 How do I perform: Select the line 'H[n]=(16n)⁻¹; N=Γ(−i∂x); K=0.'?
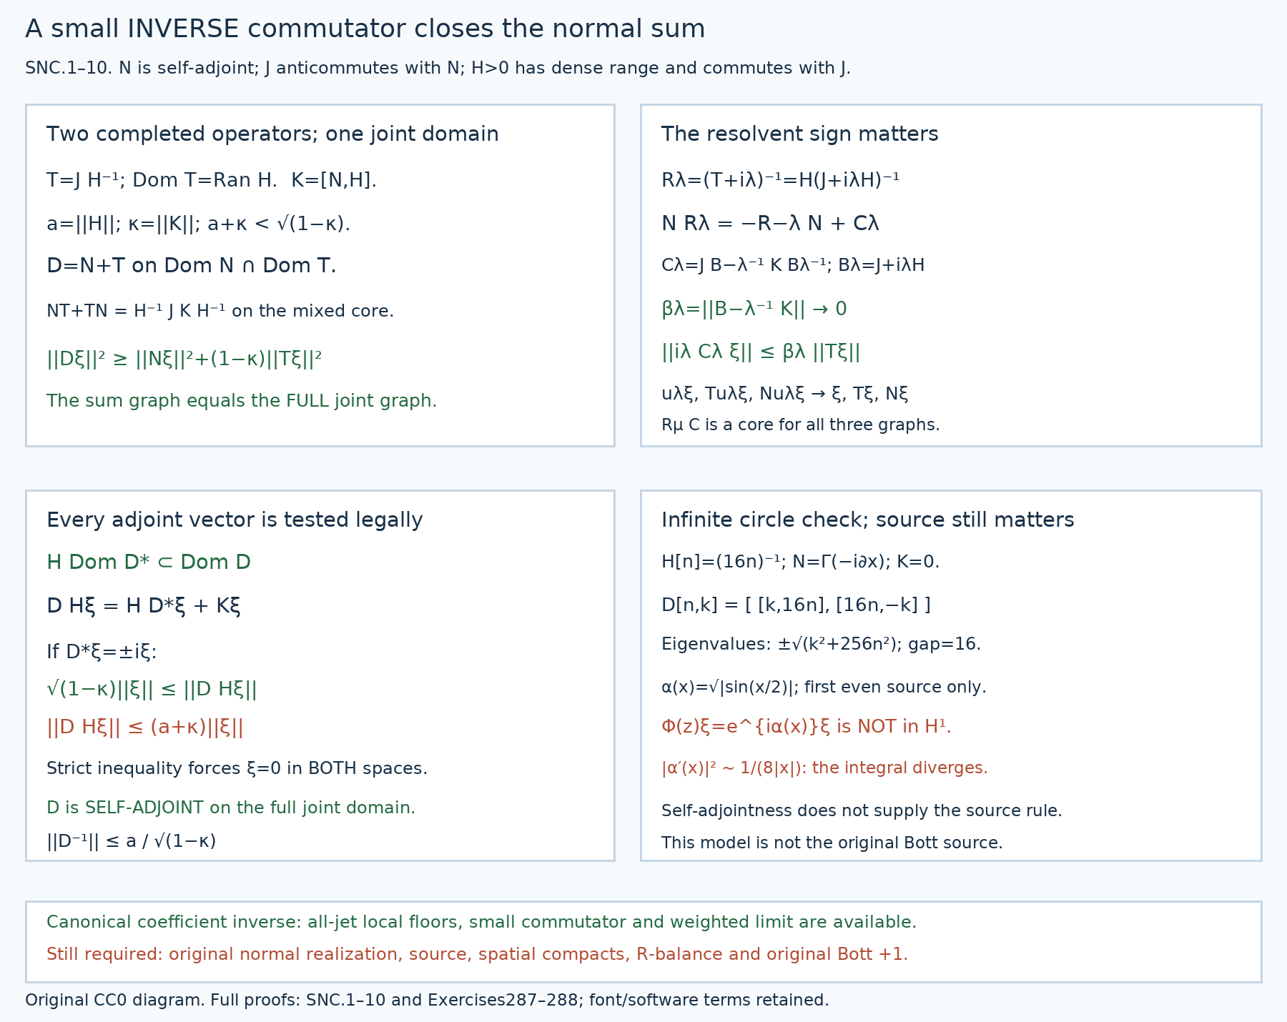[x=800, y=562]
